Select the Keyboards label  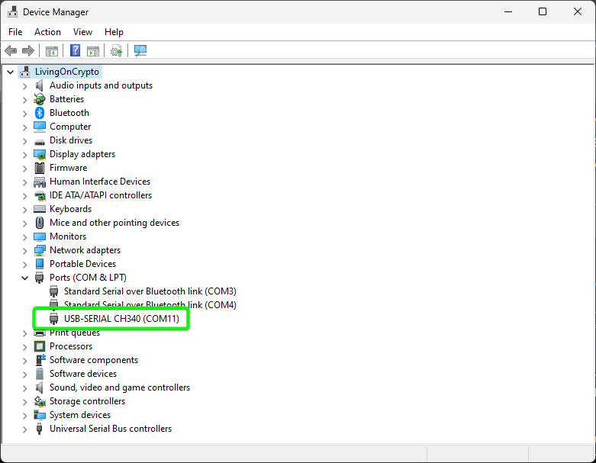click(x=71, y=209)
